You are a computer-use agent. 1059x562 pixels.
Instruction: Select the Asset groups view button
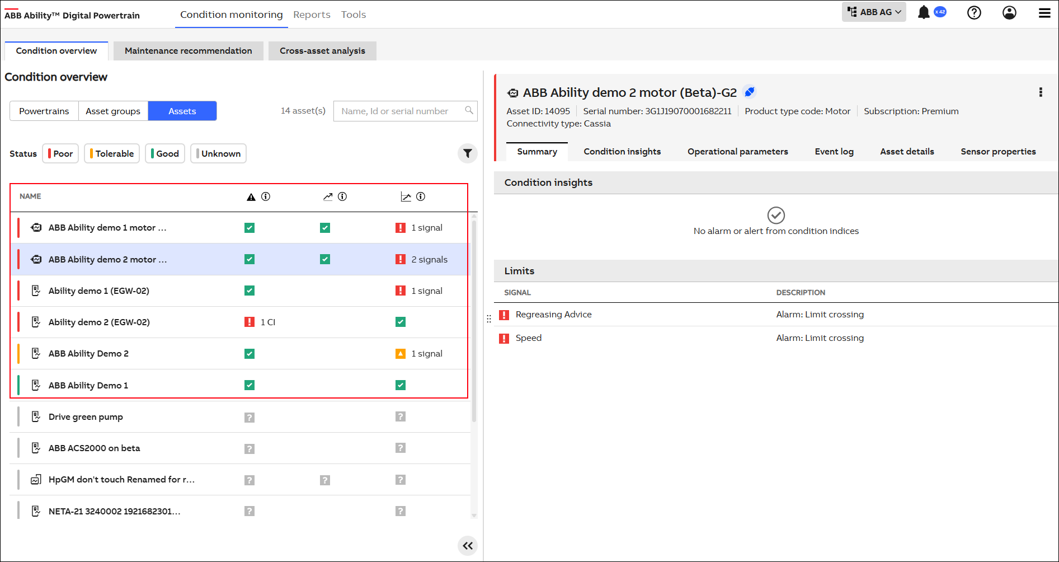(113, 111)
